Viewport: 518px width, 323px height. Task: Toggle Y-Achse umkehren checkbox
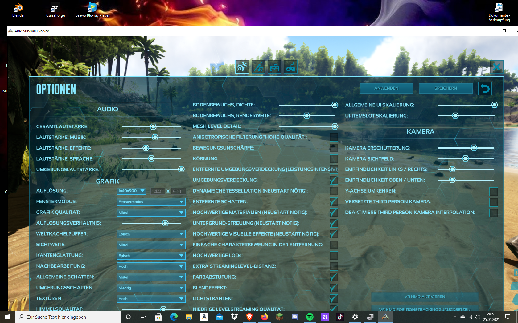[x=494, y=192]
